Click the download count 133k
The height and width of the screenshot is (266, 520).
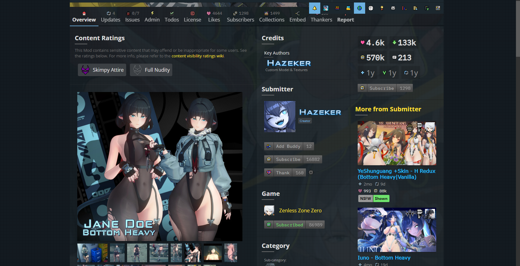404,43
